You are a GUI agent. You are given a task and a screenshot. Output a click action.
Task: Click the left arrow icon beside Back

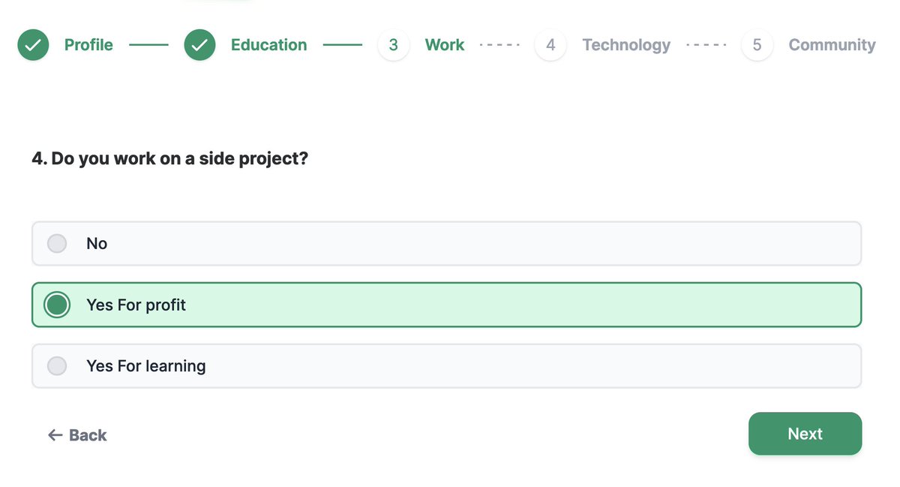(55, 435)
